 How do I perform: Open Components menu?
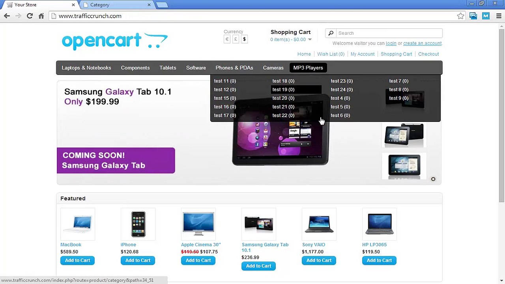(x=135, y=68)
